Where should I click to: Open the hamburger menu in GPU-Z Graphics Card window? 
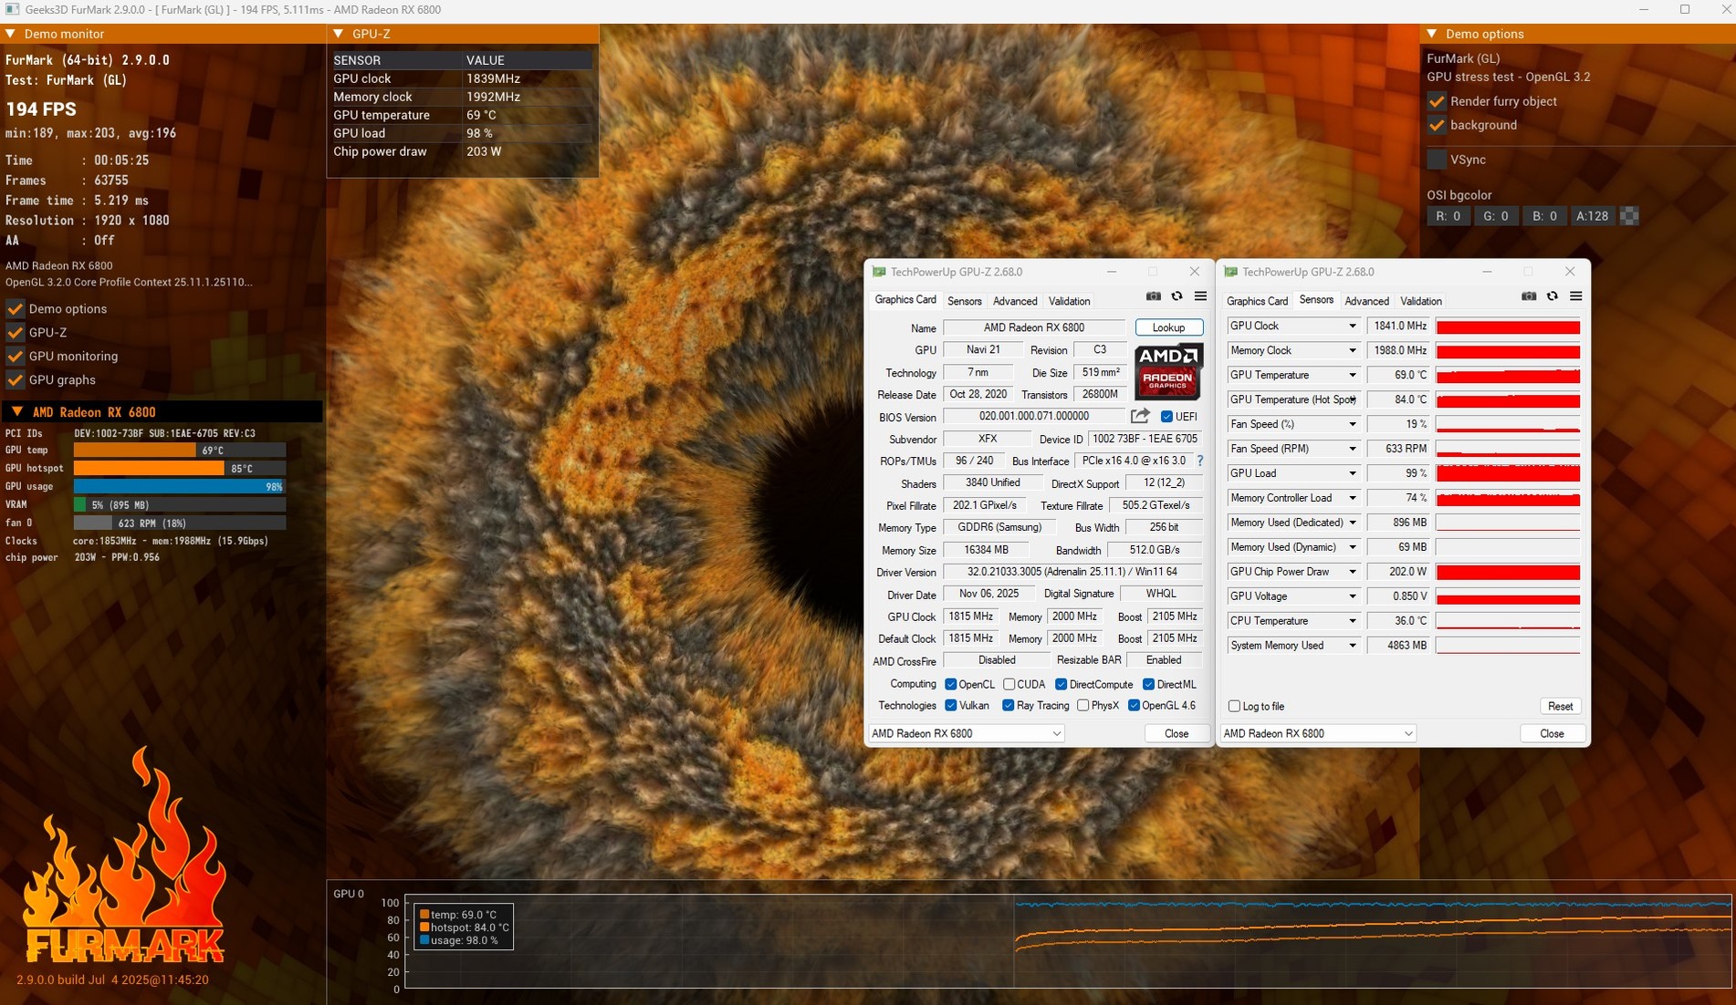[1200, 296]
